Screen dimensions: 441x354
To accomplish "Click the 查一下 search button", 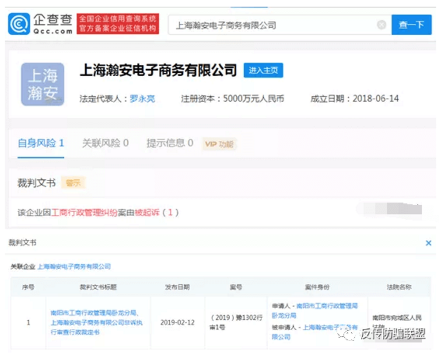I will pyautogui.click(x=411, y=25).
